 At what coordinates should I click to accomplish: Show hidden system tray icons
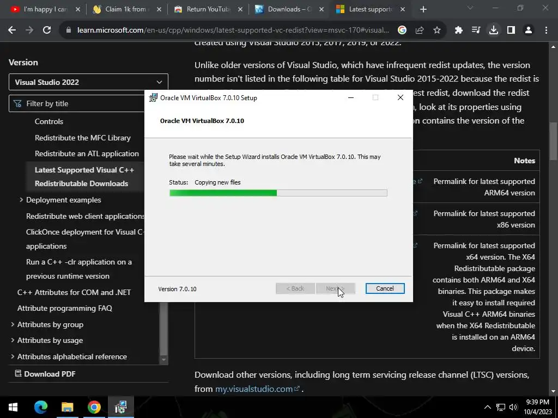coord(488,407)
